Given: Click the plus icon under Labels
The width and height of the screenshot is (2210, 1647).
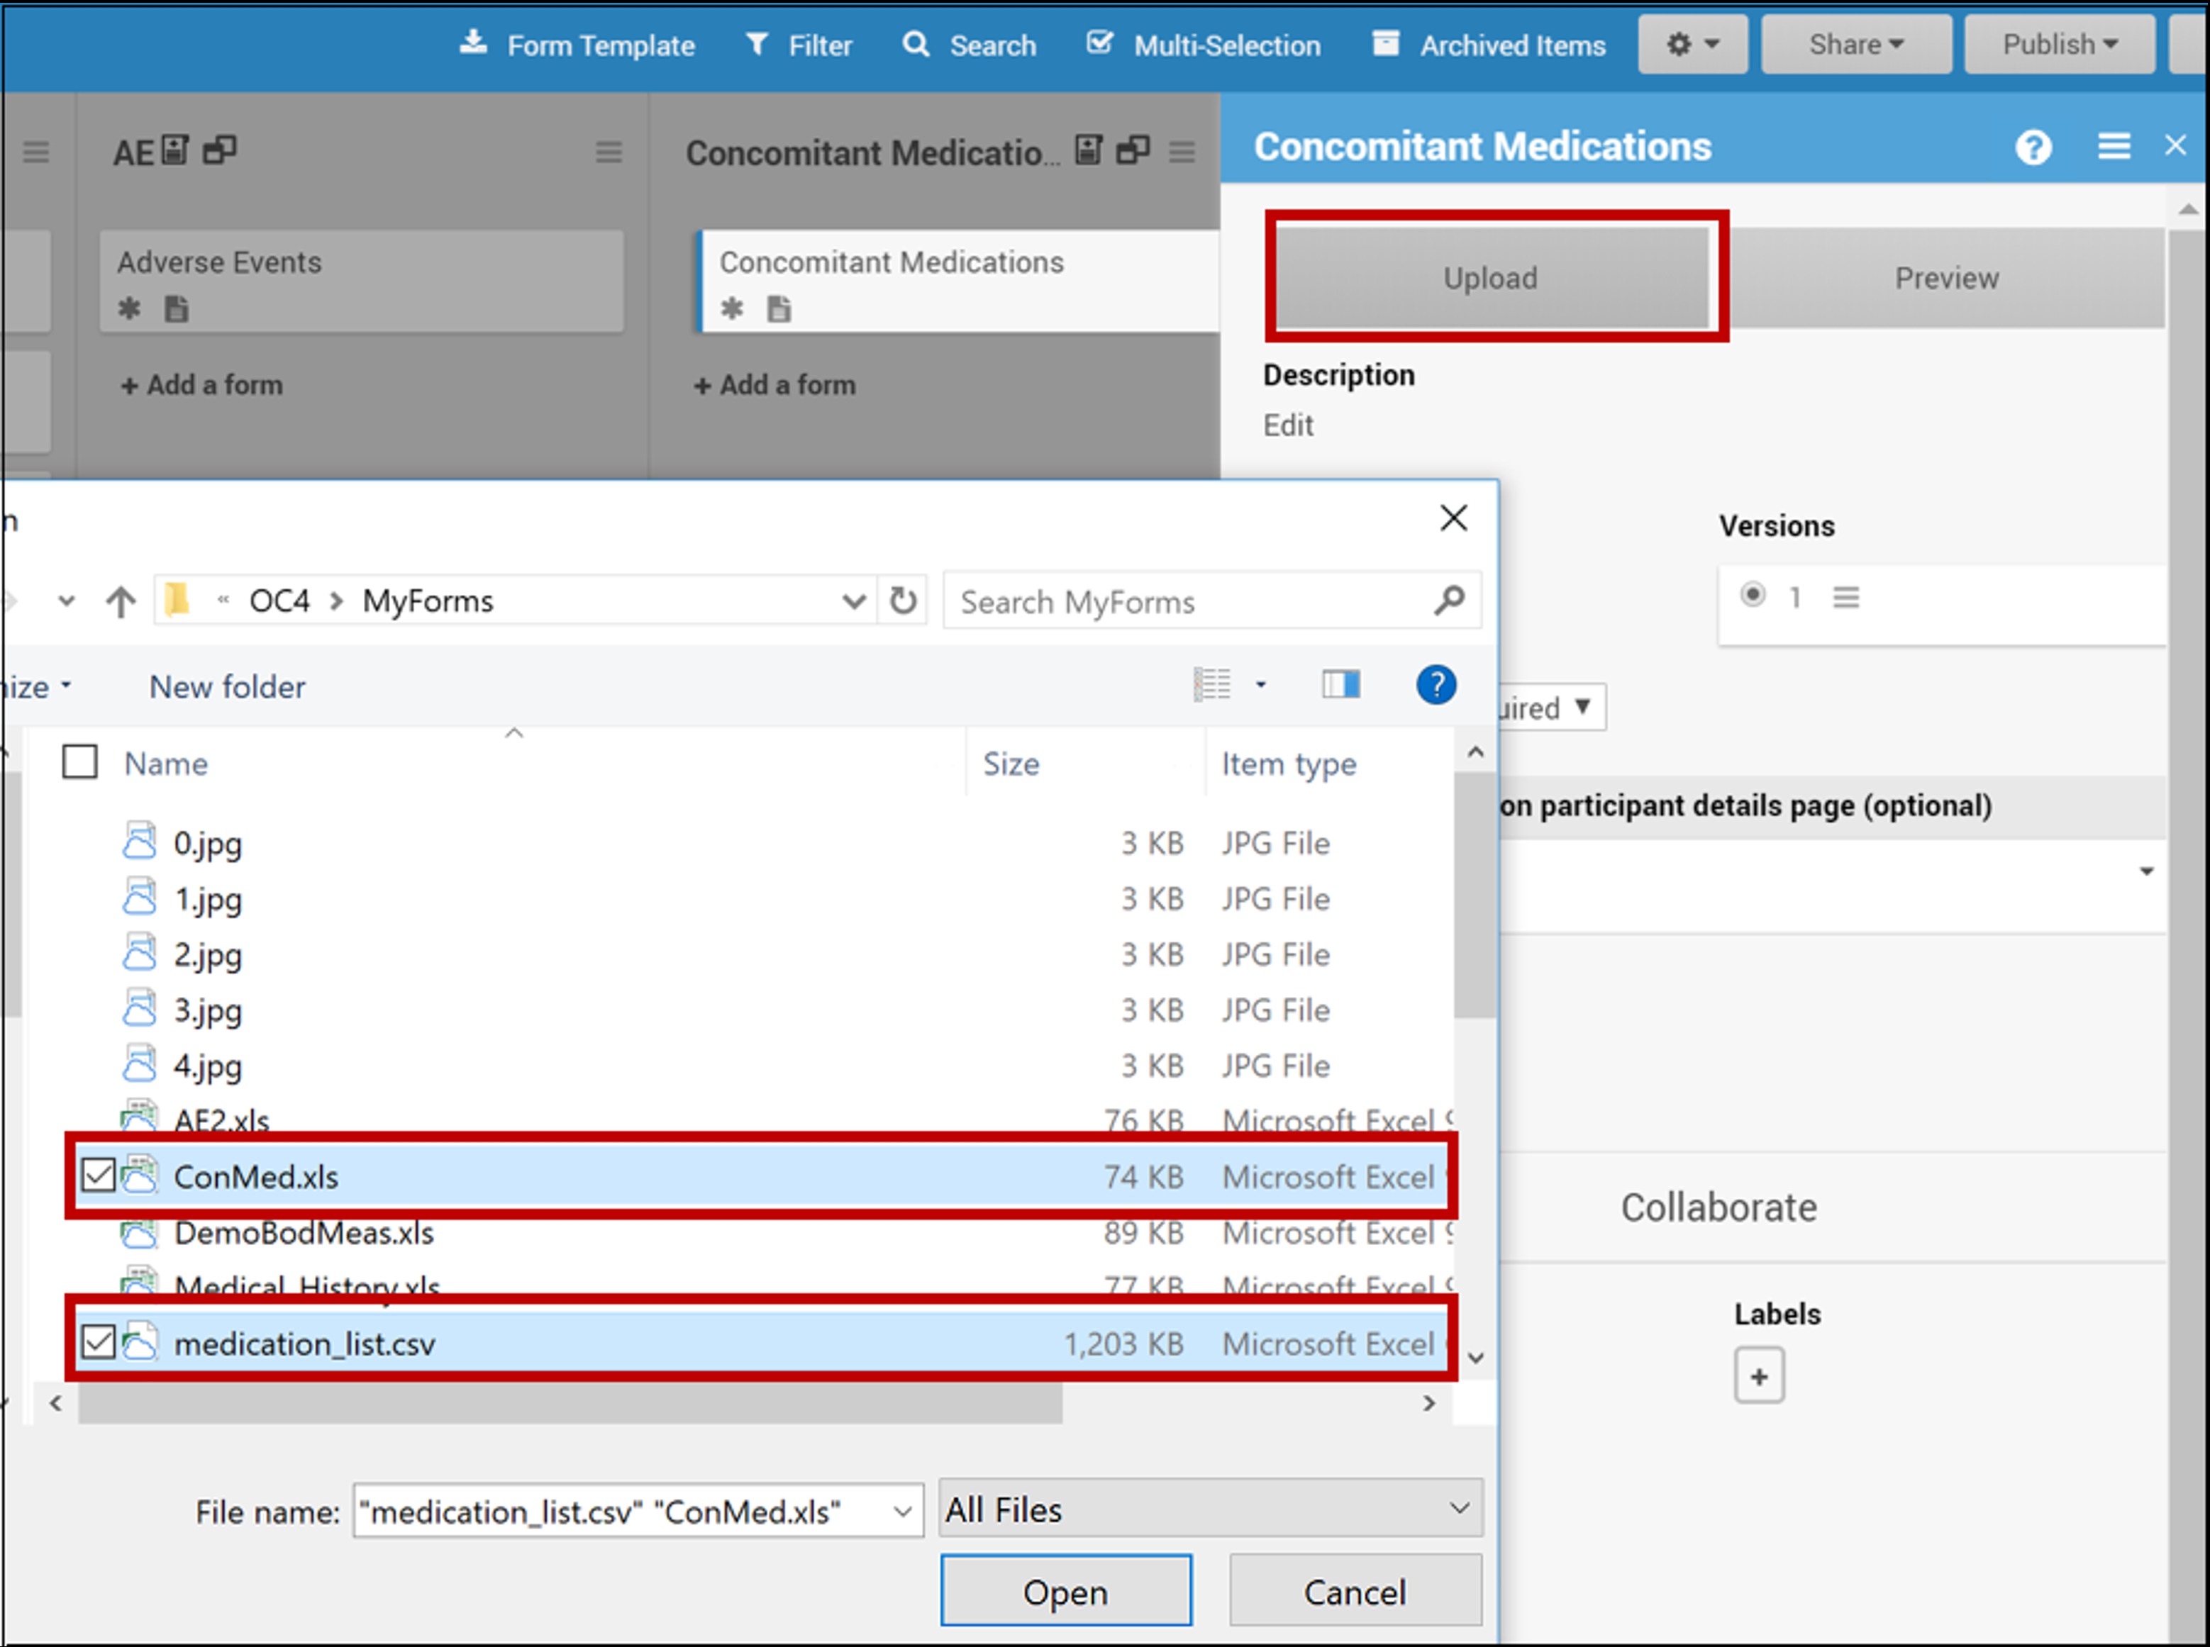Looking at the screenshot, I should [1758, 1377].
